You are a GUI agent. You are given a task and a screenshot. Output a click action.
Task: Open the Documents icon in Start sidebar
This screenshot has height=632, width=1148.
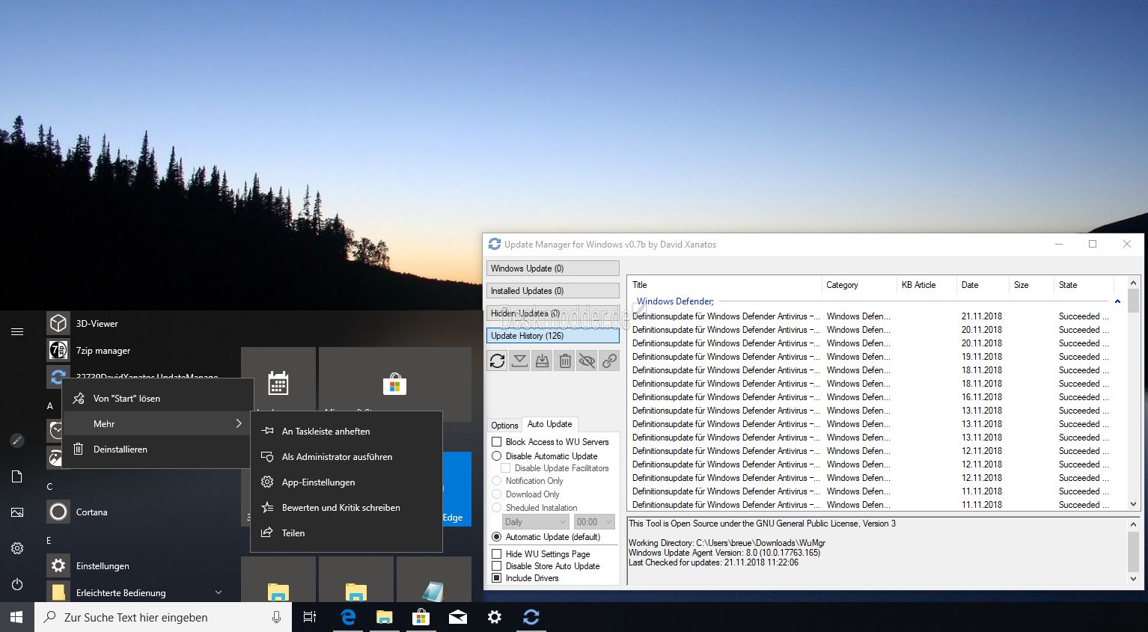[17, 476]
